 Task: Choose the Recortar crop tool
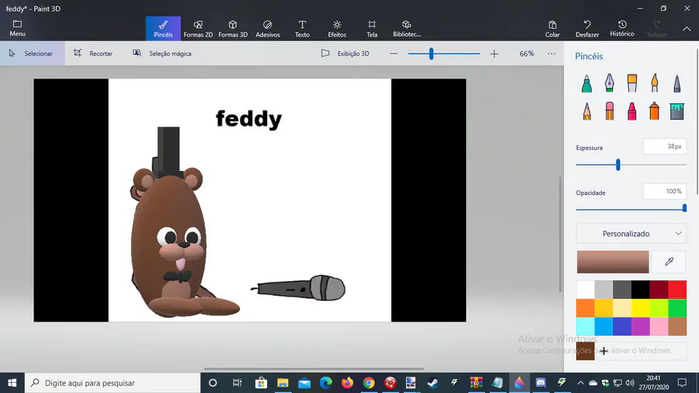pos(93,54)
